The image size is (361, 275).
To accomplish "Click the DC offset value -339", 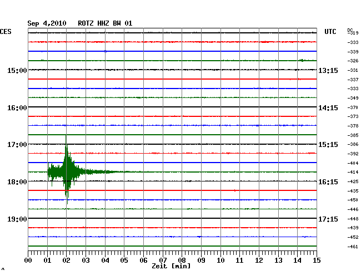I will (353, 52).
